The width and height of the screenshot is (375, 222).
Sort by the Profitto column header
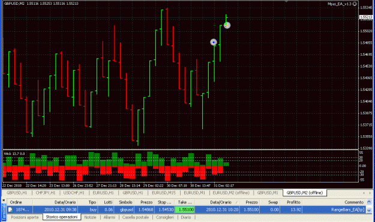[291, 202]
